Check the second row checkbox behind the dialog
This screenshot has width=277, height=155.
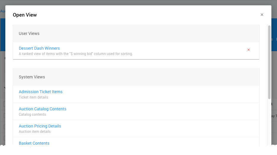[4, 127]
